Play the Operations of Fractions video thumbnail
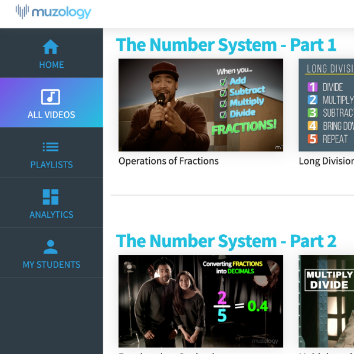The image size is (354, 354). tap(201, 105)
